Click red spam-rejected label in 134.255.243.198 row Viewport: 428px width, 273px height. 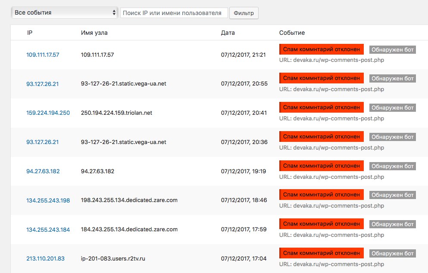click(321, 195)
